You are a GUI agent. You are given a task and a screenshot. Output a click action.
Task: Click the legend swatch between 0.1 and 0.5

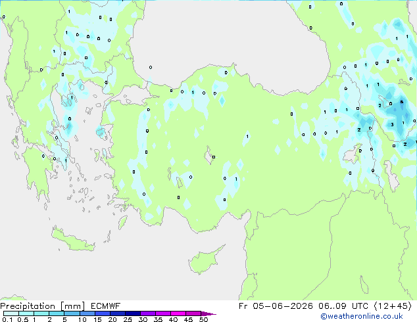11,313
